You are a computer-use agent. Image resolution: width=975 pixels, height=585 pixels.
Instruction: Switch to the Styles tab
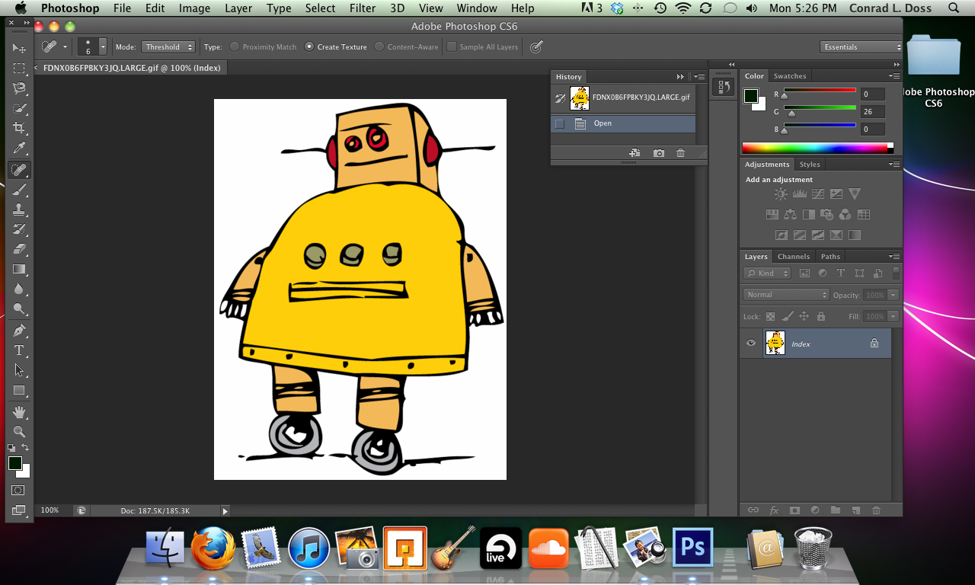810,165
